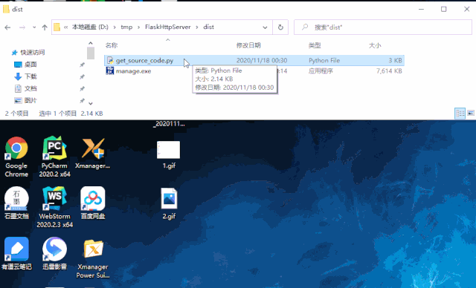
Task: Show hidden breadcrumb path with « chevron
Action: click(x=66, y=27)
